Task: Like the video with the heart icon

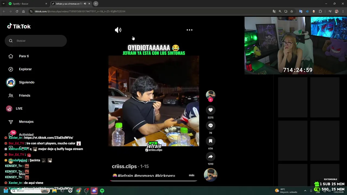Action: click(211, 110)
